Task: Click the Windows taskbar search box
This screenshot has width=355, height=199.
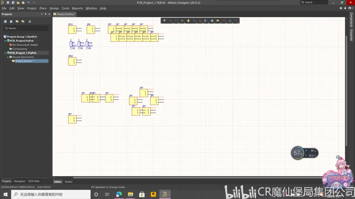Action: tap(51, 194)
